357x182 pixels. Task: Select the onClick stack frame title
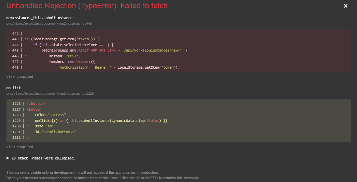click(13, 88)
